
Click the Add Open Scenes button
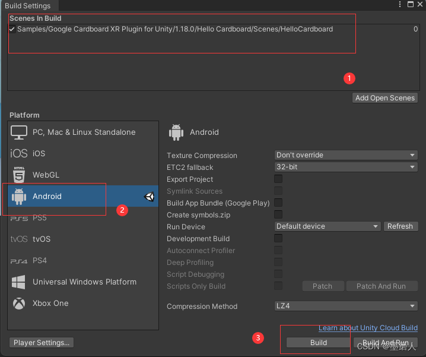tap(385, 98)
